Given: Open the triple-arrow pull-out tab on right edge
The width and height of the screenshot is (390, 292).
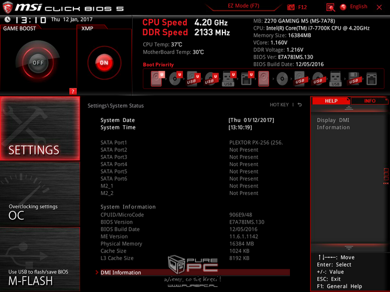Looking at the screenshot, I should click(386, 176).
